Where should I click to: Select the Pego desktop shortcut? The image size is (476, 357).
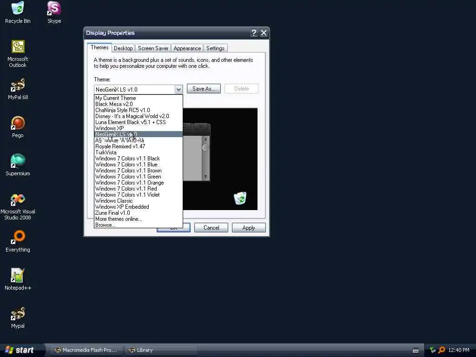tap(18, 127)
